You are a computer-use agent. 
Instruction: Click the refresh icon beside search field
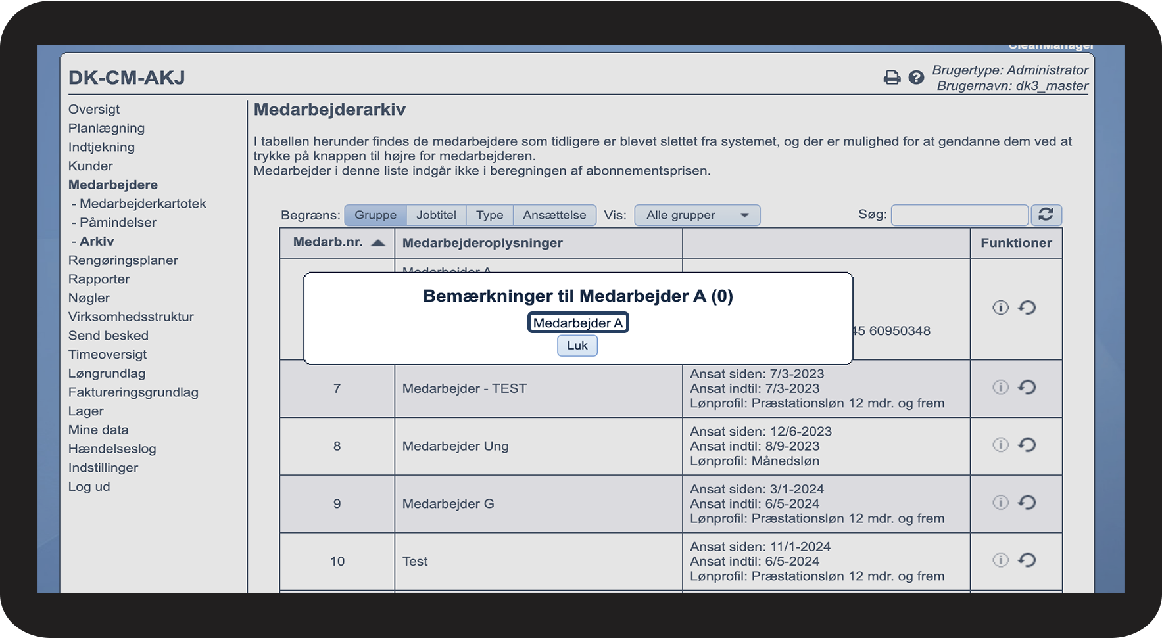click(x=1046, y=215)
